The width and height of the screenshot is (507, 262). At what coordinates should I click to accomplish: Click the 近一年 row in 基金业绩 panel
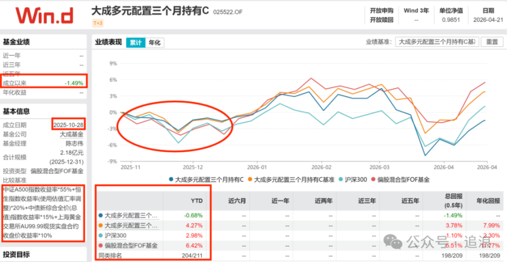pyautogui.click(x=43, y=55)
